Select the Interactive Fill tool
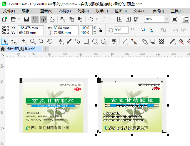 [x=181, y=41]
